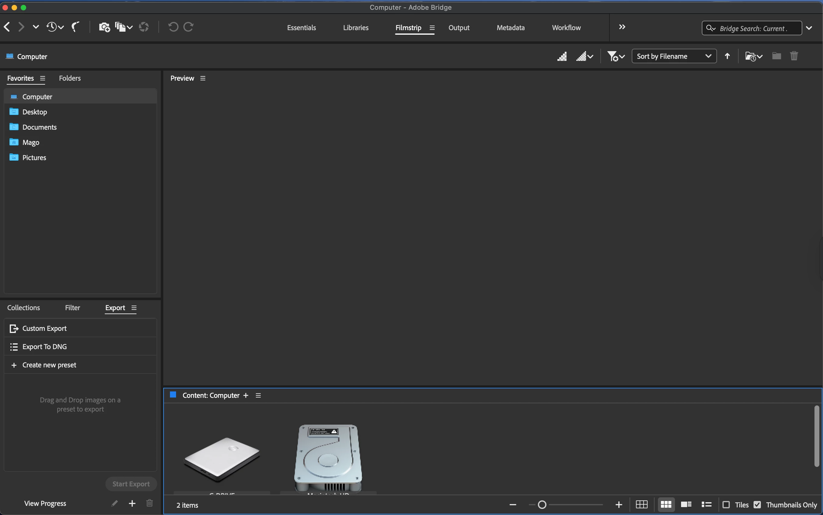Click the rotate counterclockwise icon

173,27
